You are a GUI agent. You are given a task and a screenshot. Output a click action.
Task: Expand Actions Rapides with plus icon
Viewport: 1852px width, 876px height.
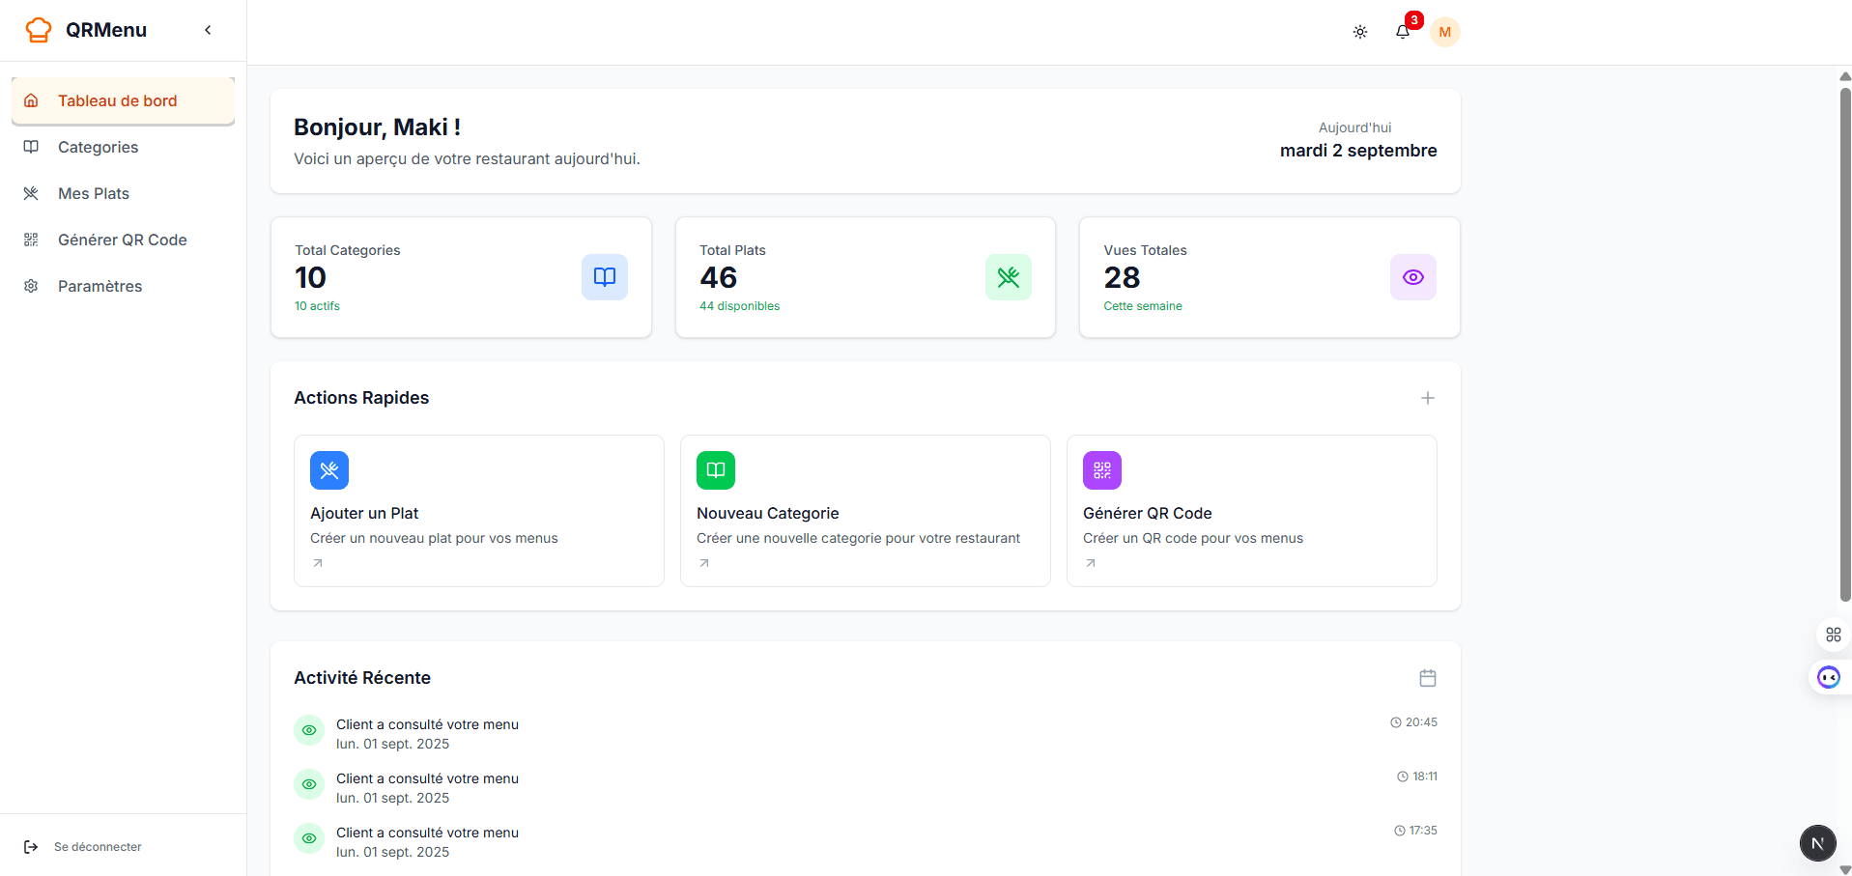1427,398
